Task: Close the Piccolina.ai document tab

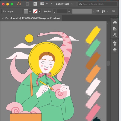Action: [3, 18]
